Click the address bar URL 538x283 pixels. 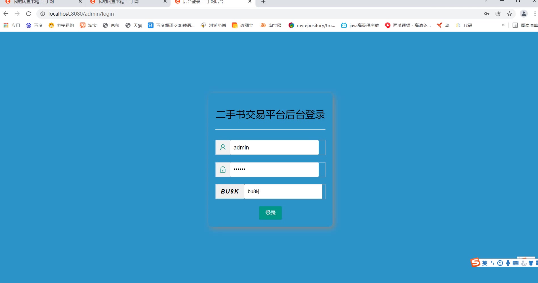[81, 14]
